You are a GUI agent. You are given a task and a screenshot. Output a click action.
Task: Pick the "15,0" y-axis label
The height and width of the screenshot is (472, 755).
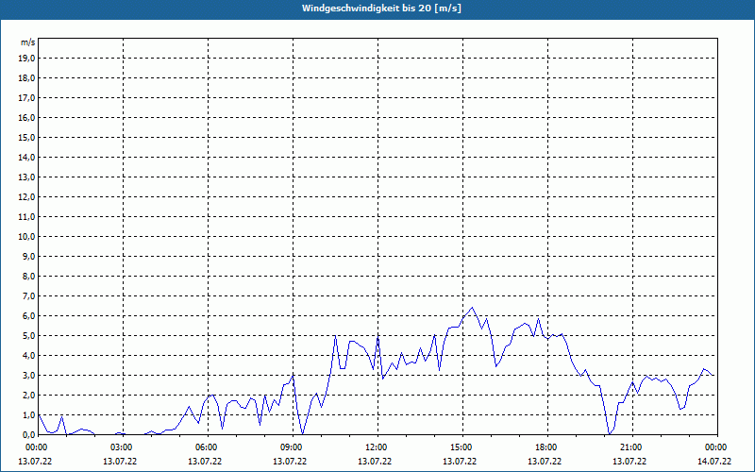[26, 137]
